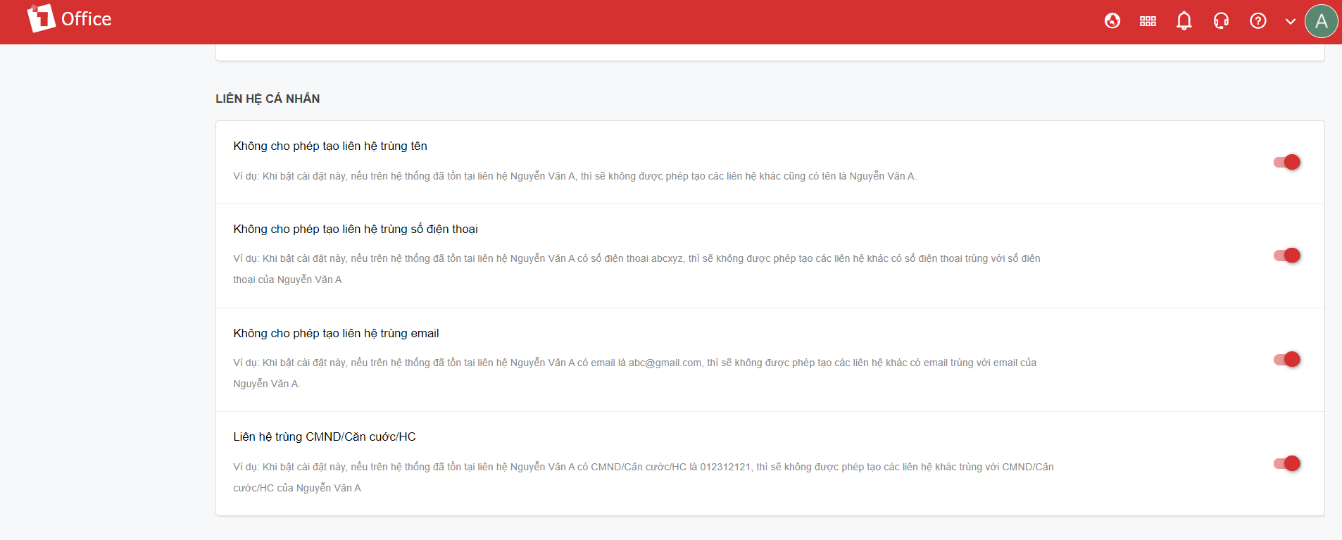Click the question mark help icon
The image size is (1342, 540).
tap(1258, 21)
